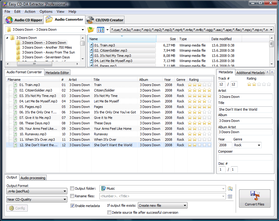Sort file browser by Date modified column
The height and width of the screenshot is (221, 279).
pyautogui.click(x=225, y=39)
